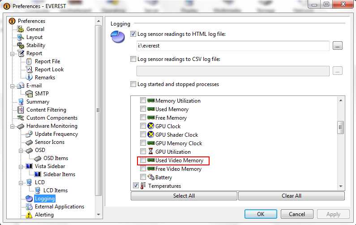The width and height of the screenshot is (356, 225).
Task: Click the Report notepad icon
Action: click(x=21, y=53)
